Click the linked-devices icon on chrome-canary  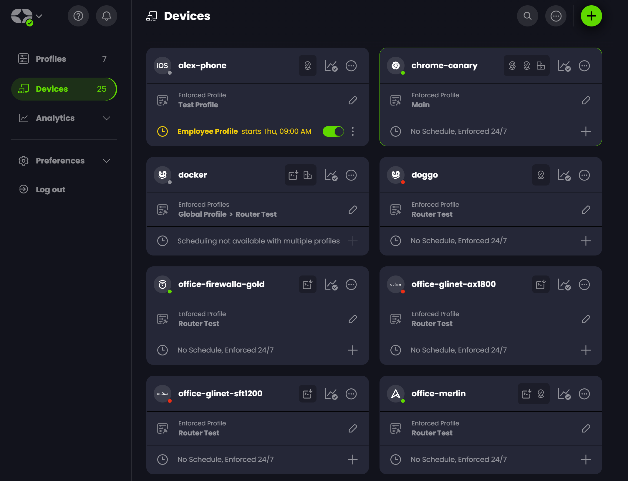click(x=541, y=66)
